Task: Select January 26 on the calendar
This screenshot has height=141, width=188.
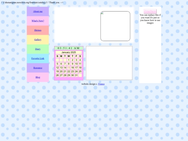Action: pos(57,75)
